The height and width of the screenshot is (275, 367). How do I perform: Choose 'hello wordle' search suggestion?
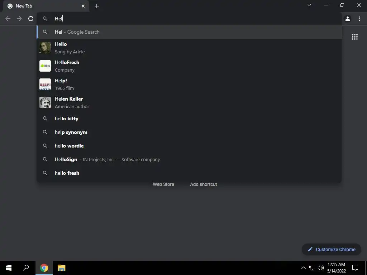point(189,146)
